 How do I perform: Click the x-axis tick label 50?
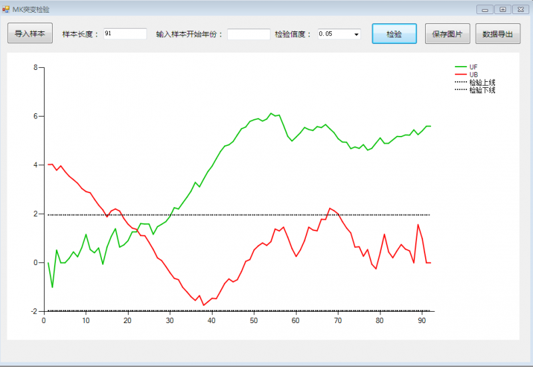254,320
